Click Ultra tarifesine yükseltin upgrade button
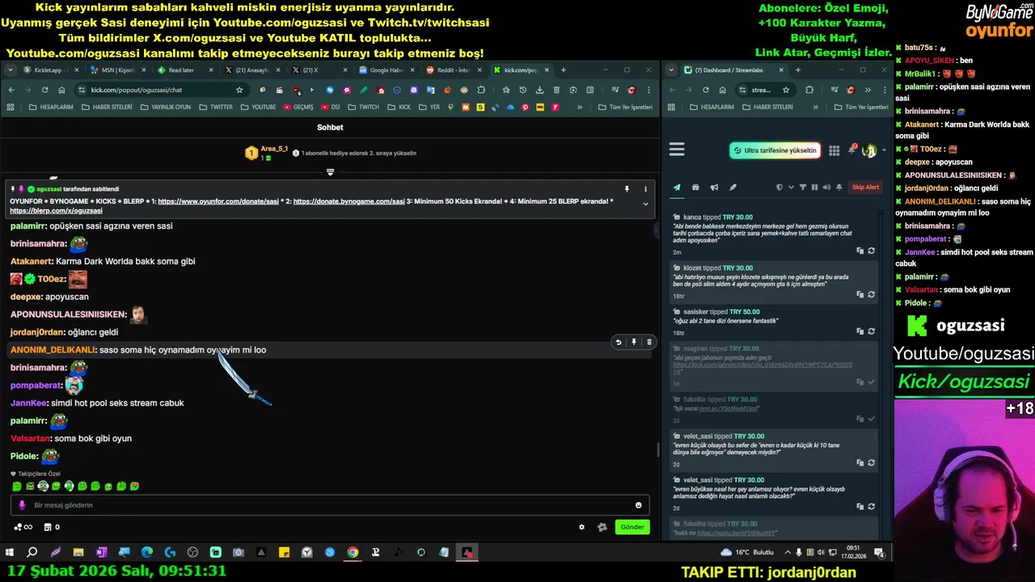Viewport: 1035px width, 582px height. 775,150
